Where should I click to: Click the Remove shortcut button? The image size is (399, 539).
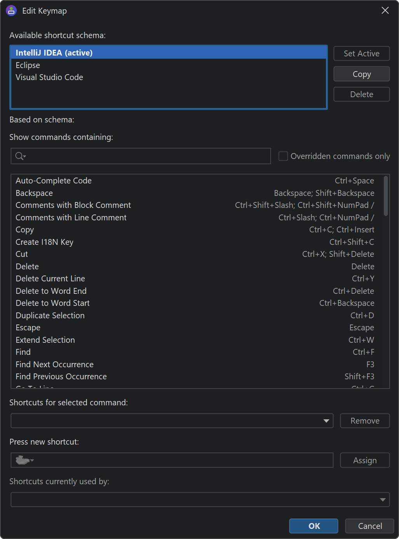pos(364,421)
